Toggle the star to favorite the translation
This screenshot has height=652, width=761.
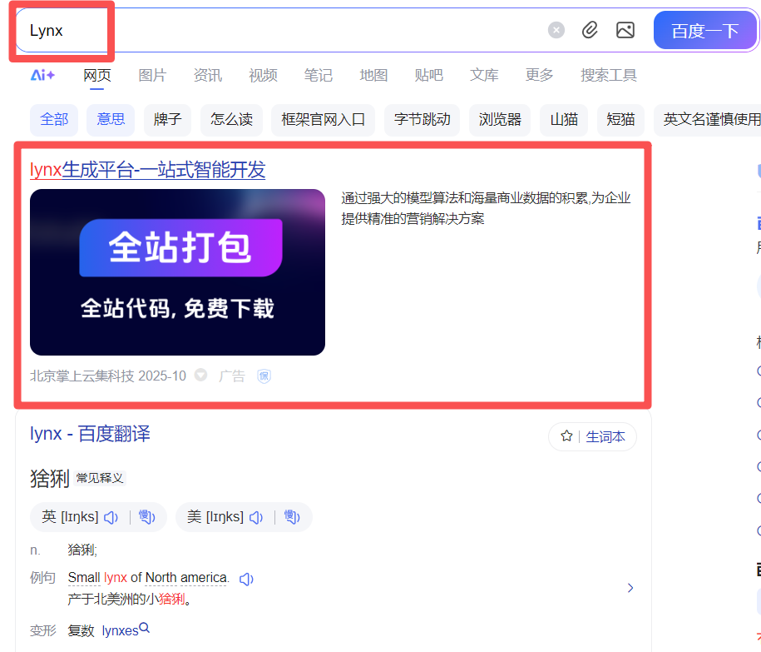click(x=568, y=436)
